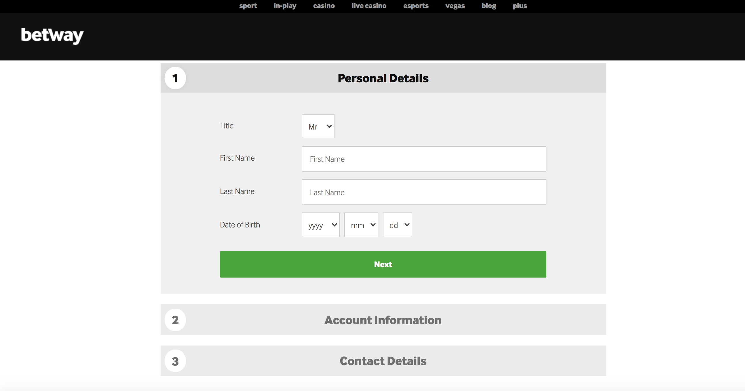Click the Betway logo

coord(52,36)
